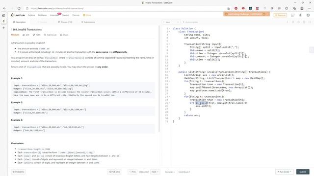The image size is (314, 176).
Task: Click the description panel scrollbar
Action: (x=159, y=79)
